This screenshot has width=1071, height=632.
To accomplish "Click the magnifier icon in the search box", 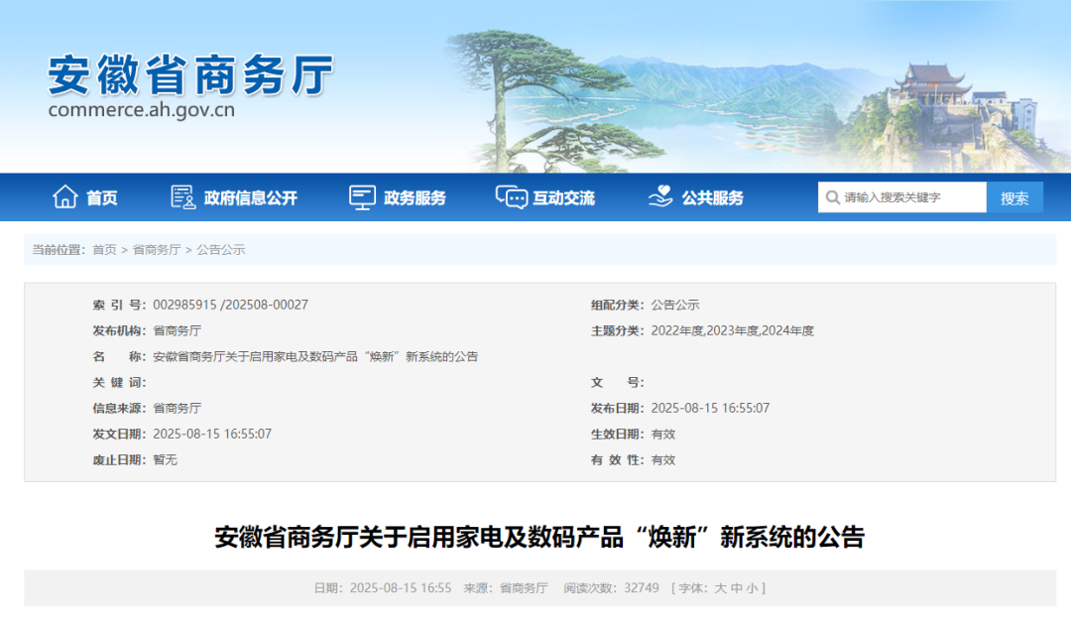I will [x=833, y=196].
